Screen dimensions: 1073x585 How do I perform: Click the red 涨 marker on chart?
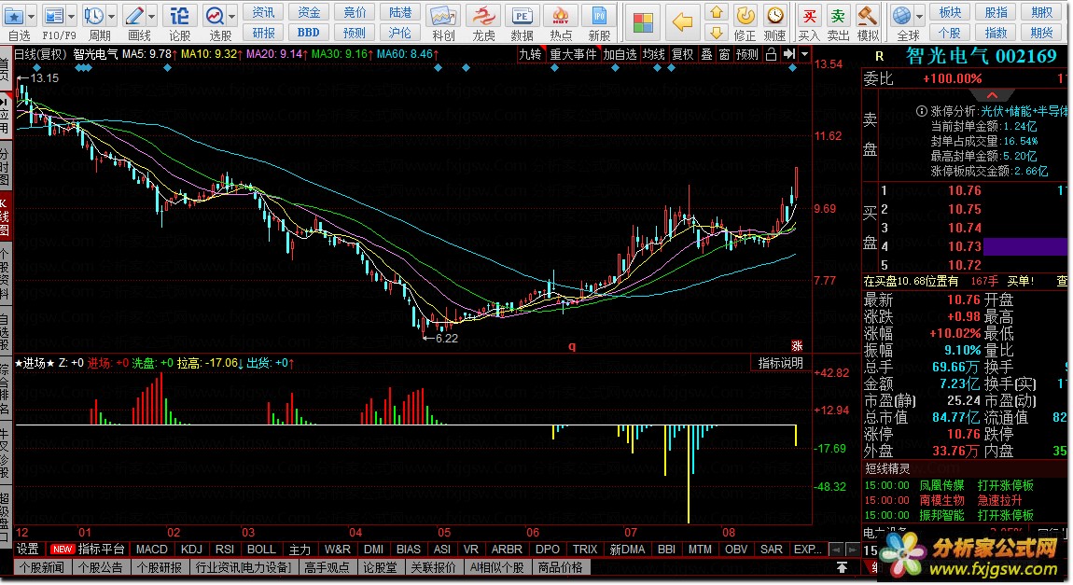(797, 345)
